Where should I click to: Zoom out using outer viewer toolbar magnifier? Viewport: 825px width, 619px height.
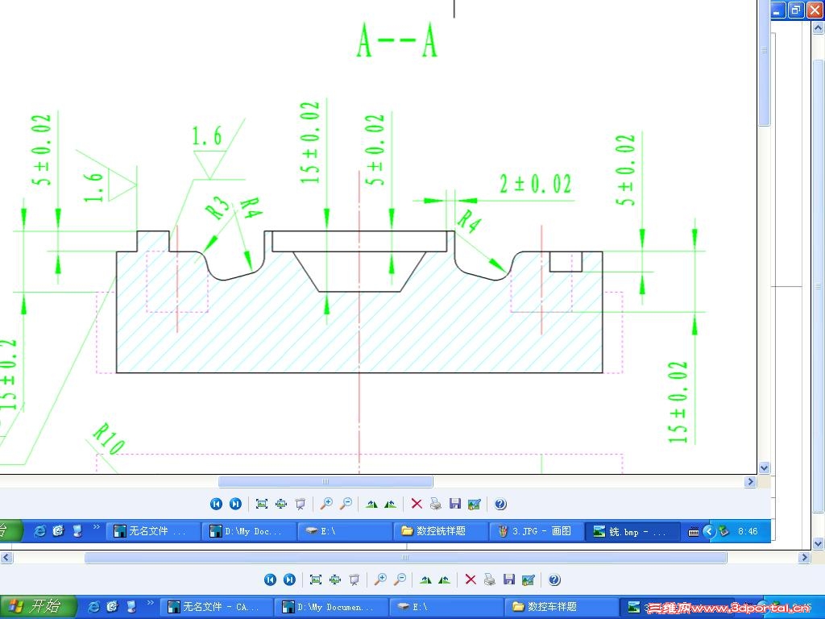[400, 580]
